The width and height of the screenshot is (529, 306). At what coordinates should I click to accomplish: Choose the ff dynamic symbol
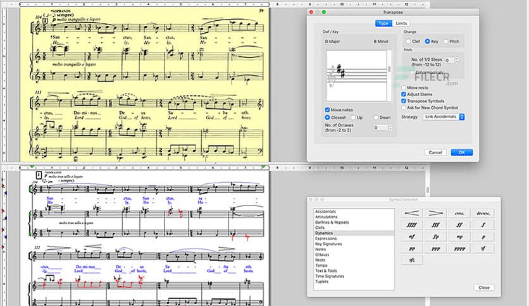point(459,225)
